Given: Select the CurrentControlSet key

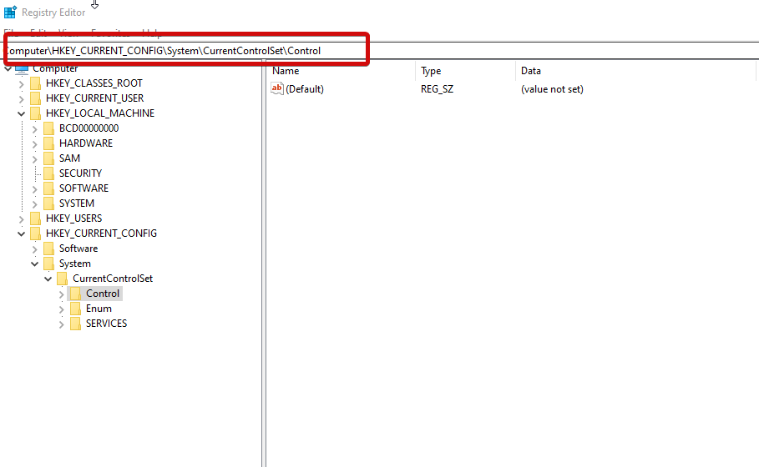Looking at the screenshot, I should click(x=113, y=279).
